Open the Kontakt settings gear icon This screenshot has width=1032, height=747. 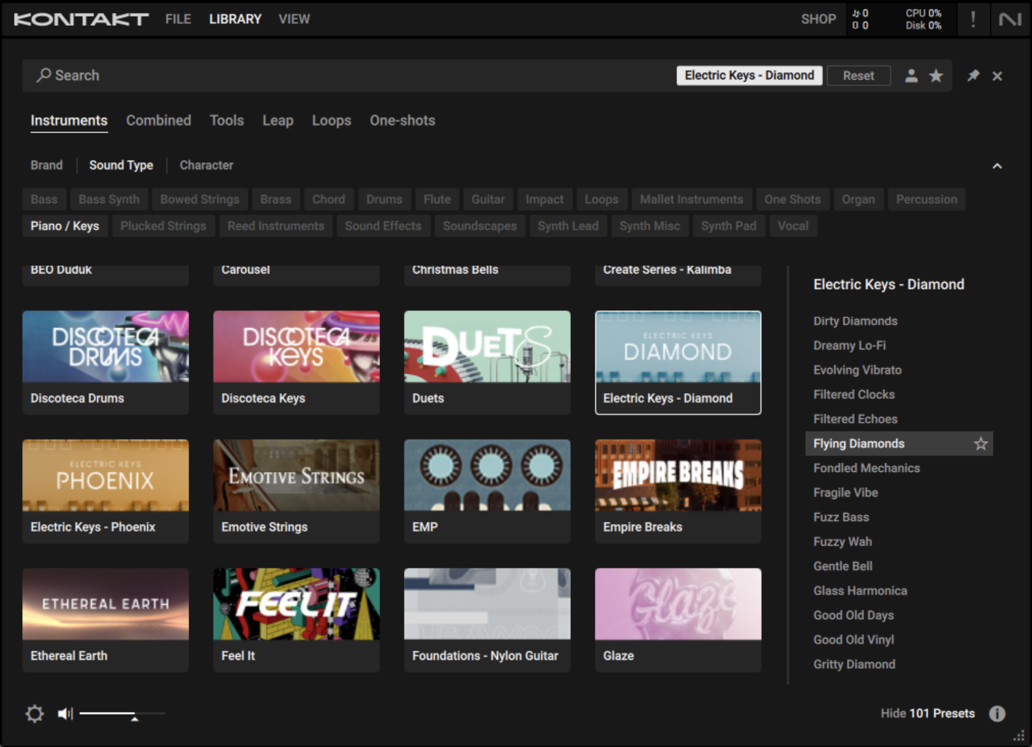pyautogui.click(x=34, y=713)
